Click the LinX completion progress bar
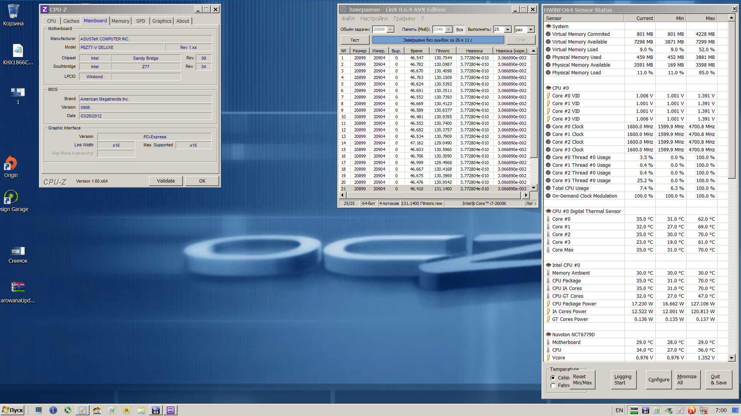 point(438,40)
